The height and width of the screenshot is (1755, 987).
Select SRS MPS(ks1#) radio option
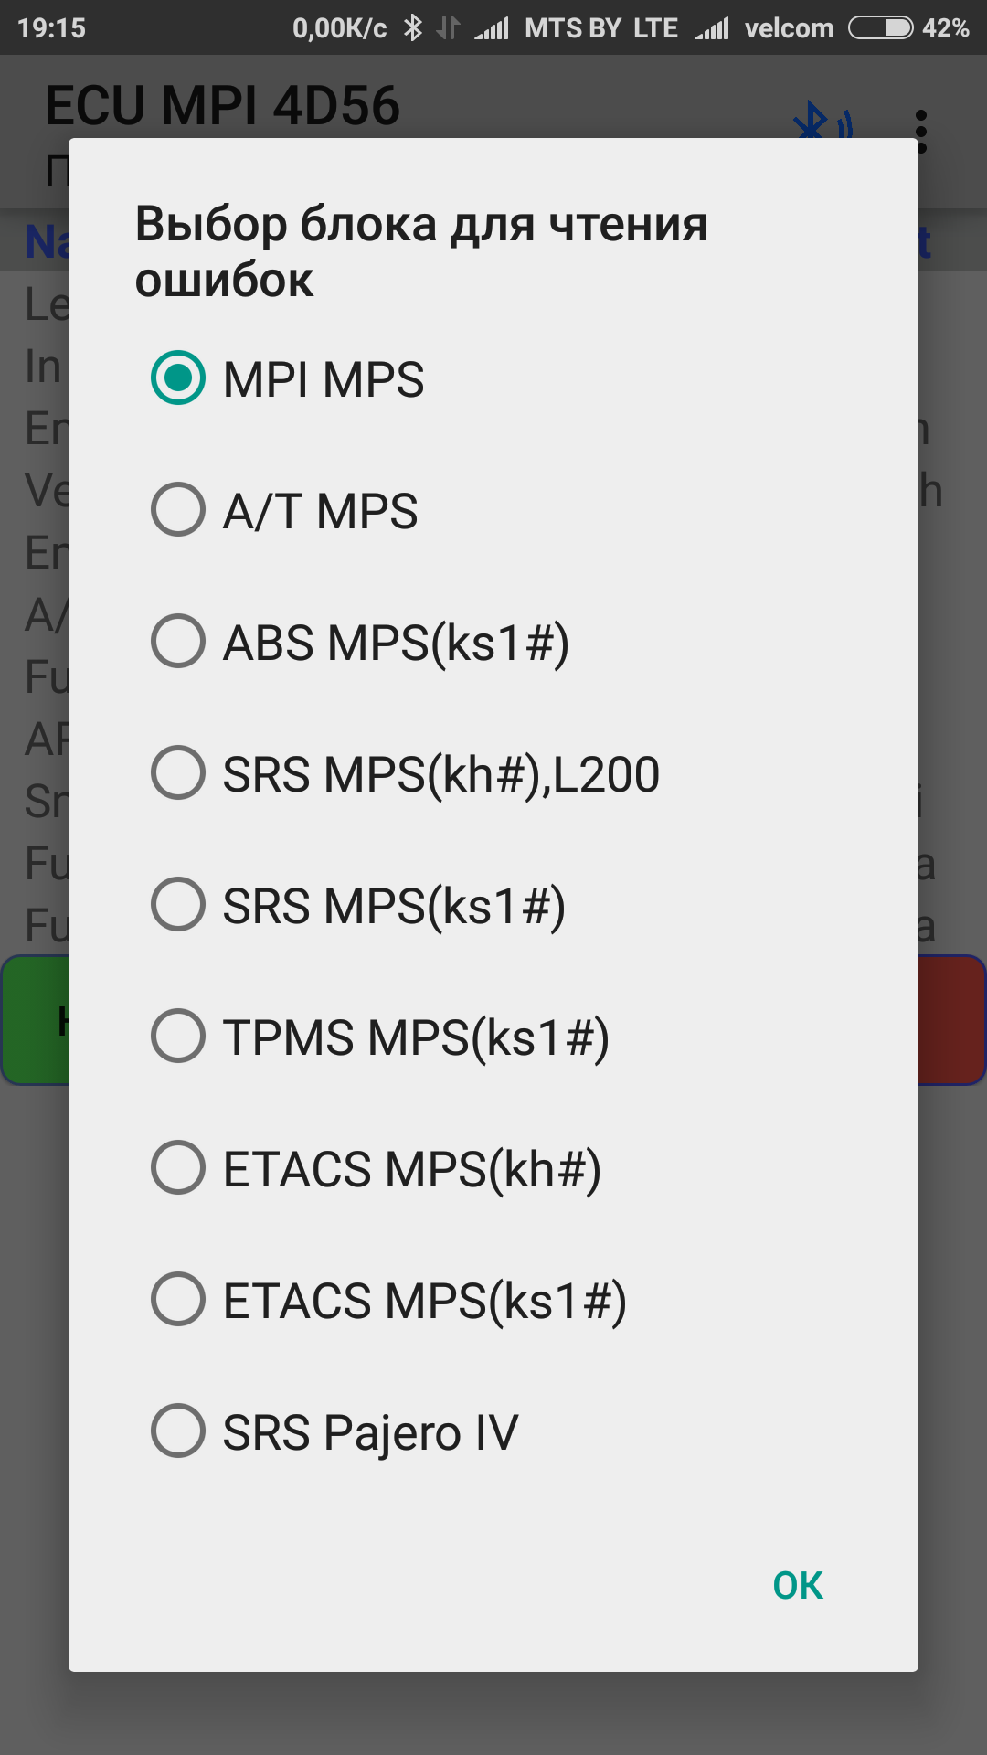[178, 905]
